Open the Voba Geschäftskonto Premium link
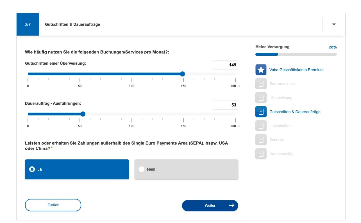Viewport: 361px width, 223px height. pos(296,70)
